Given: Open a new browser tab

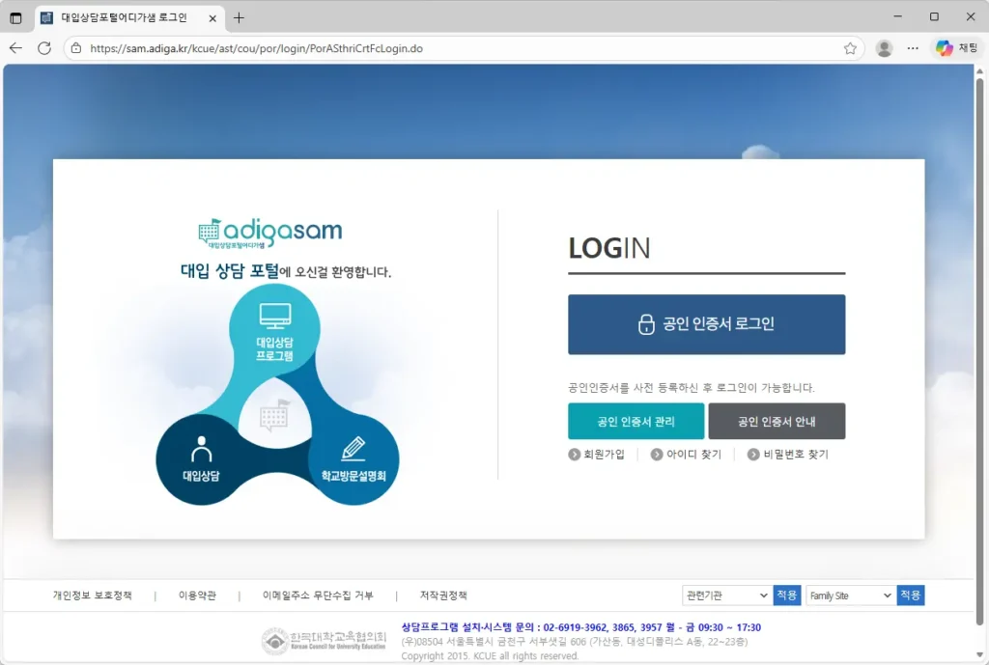Looking at the screenshot, I should pyautogui.click(x=238, y=16).
